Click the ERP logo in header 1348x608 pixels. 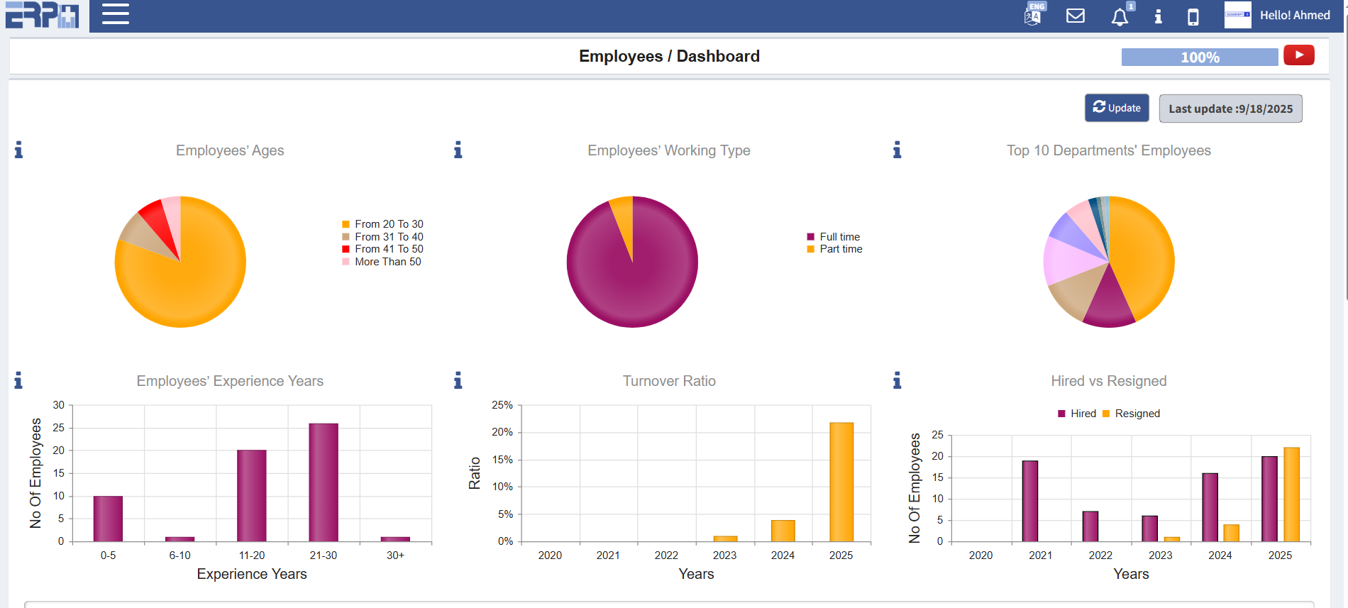pos(43,15)
